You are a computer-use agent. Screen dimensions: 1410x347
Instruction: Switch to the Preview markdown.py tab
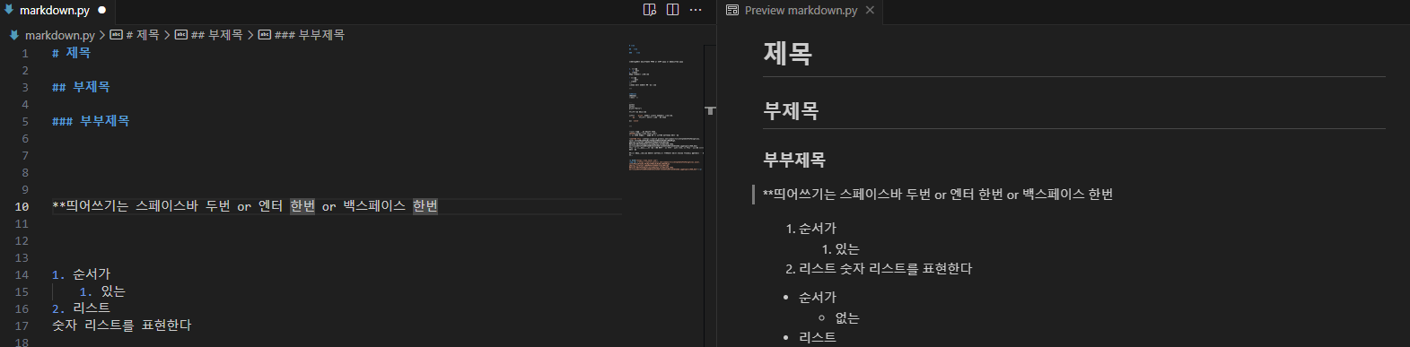coord(801,11)
